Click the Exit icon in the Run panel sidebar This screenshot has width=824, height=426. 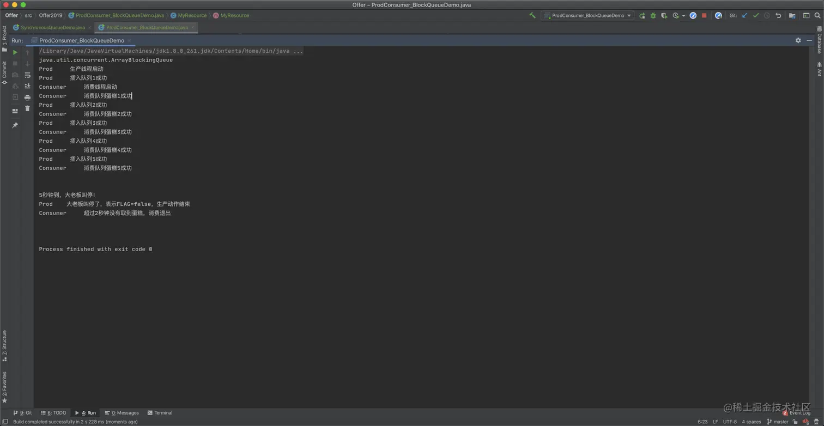point(15,97)
